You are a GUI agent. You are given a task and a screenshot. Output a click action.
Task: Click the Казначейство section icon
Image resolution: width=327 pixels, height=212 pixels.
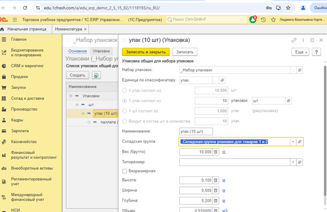[x=4, y=142]
